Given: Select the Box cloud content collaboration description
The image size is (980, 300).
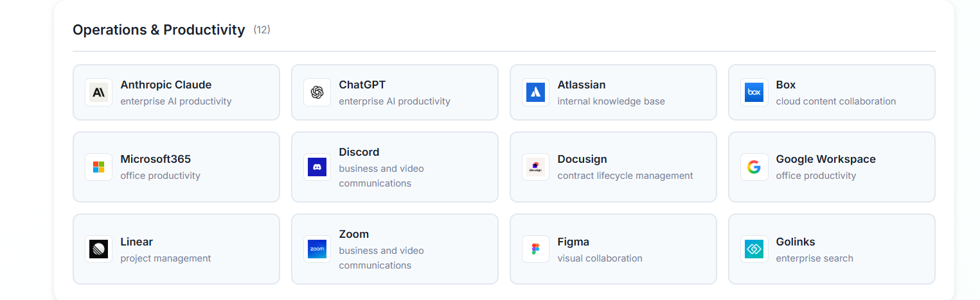Looking at the screenshot, I should tap(835, 101).
